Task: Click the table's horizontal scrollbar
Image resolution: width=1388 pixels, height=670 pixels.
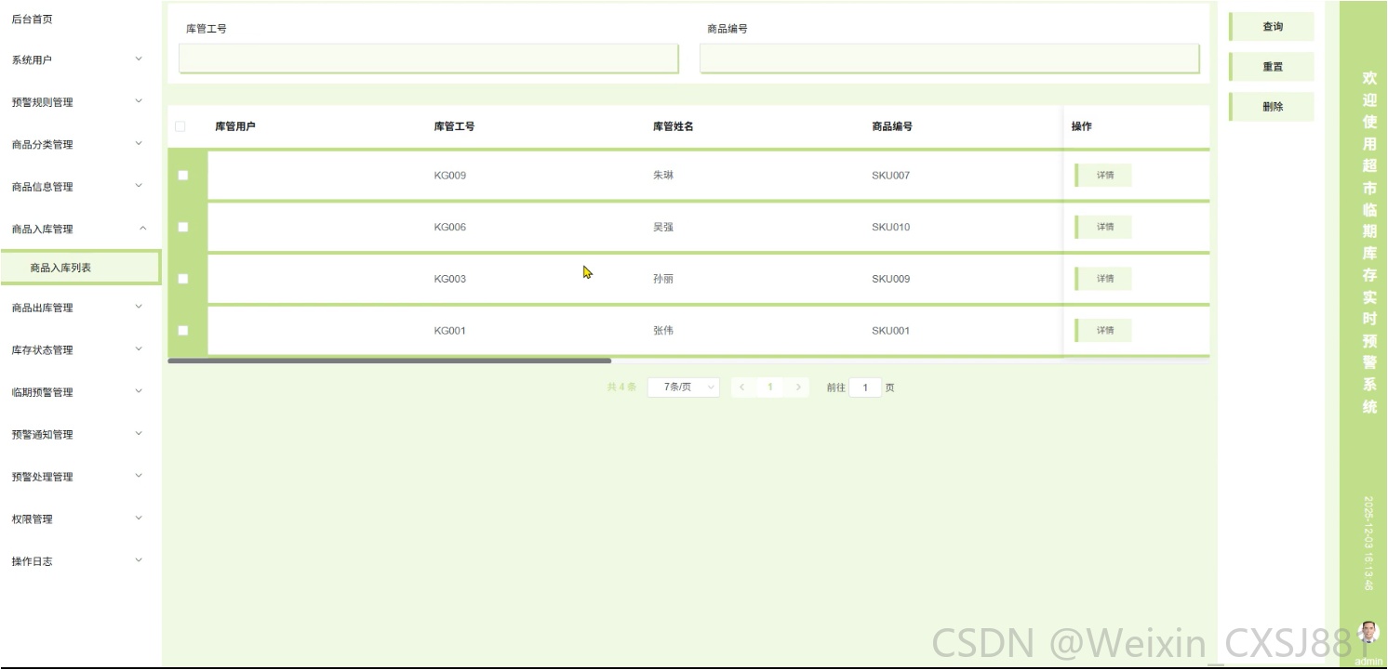Action: click(x=389, y=361)
